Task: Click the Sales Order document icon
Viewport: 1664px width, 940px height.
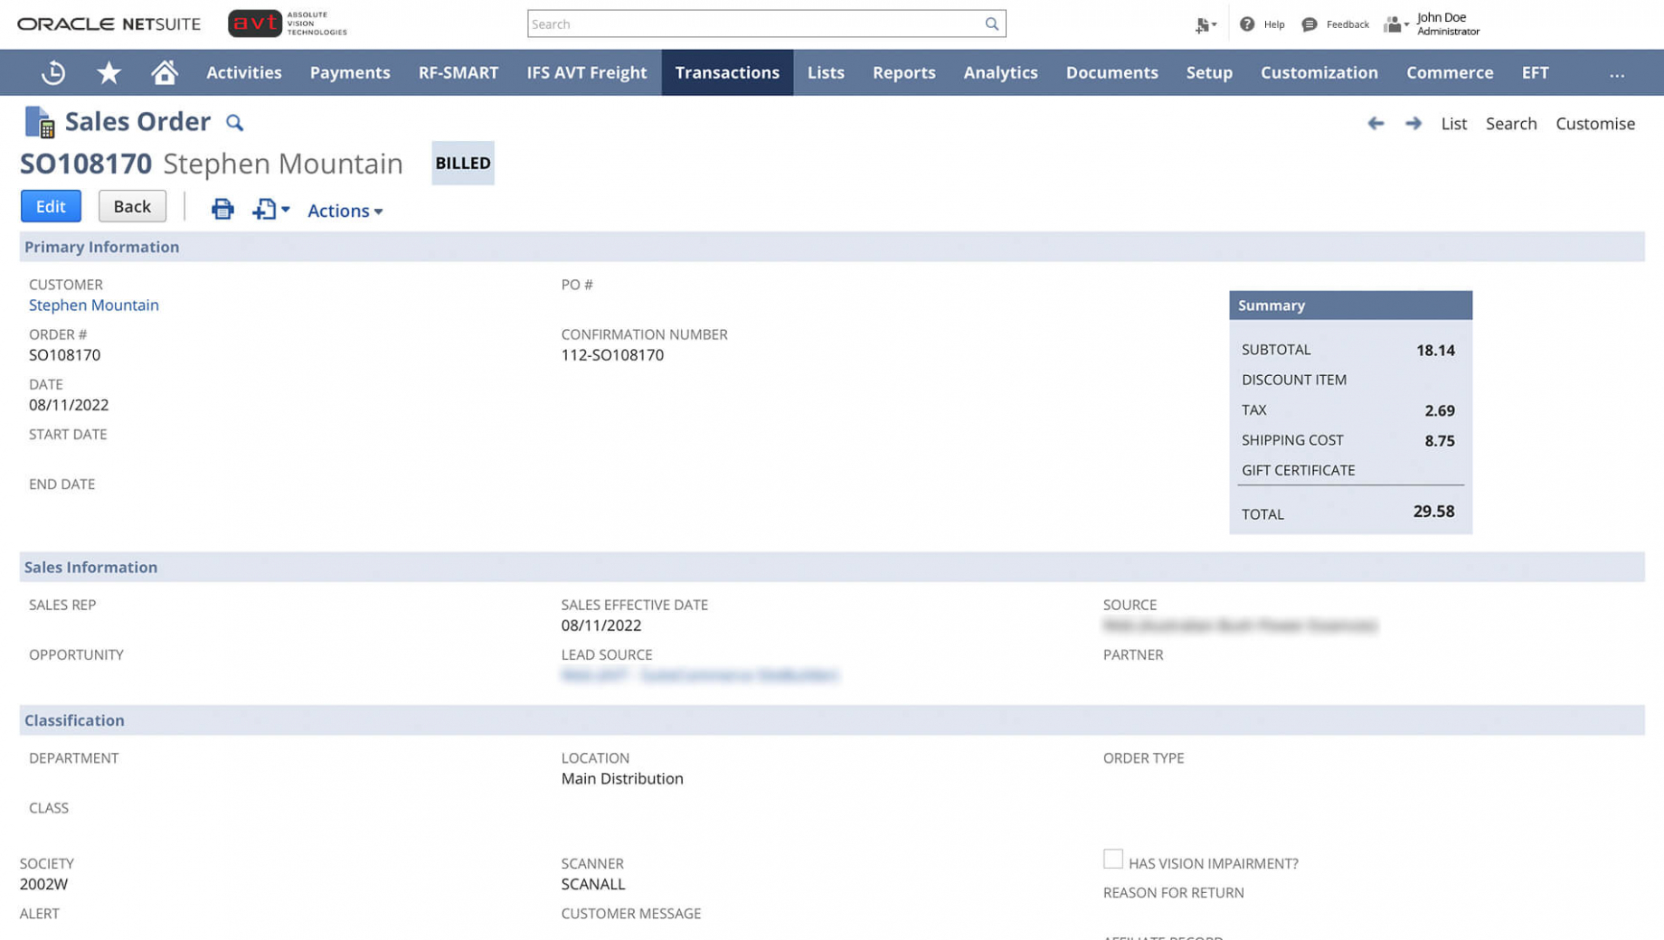Action: pyautogui.click(x=40, y=122)
